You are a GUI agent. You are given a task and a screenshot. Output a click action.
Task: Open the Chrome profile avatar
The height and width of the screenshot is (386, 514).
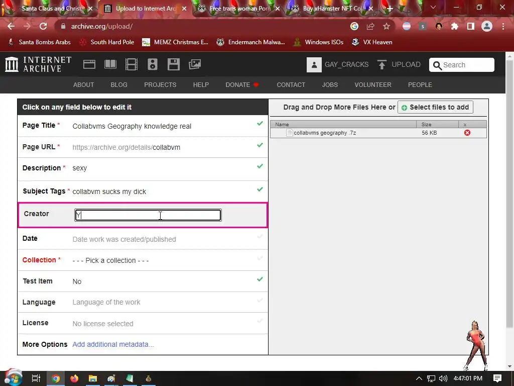pyautogui.click(x=487, y=26)
